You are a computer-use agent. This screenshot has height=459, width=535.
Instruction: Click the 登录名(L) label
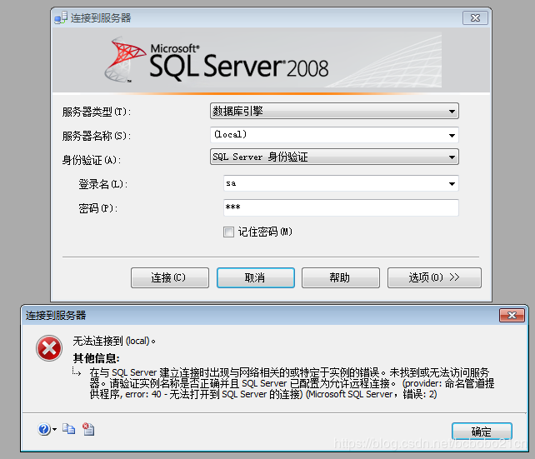[103, 184]
